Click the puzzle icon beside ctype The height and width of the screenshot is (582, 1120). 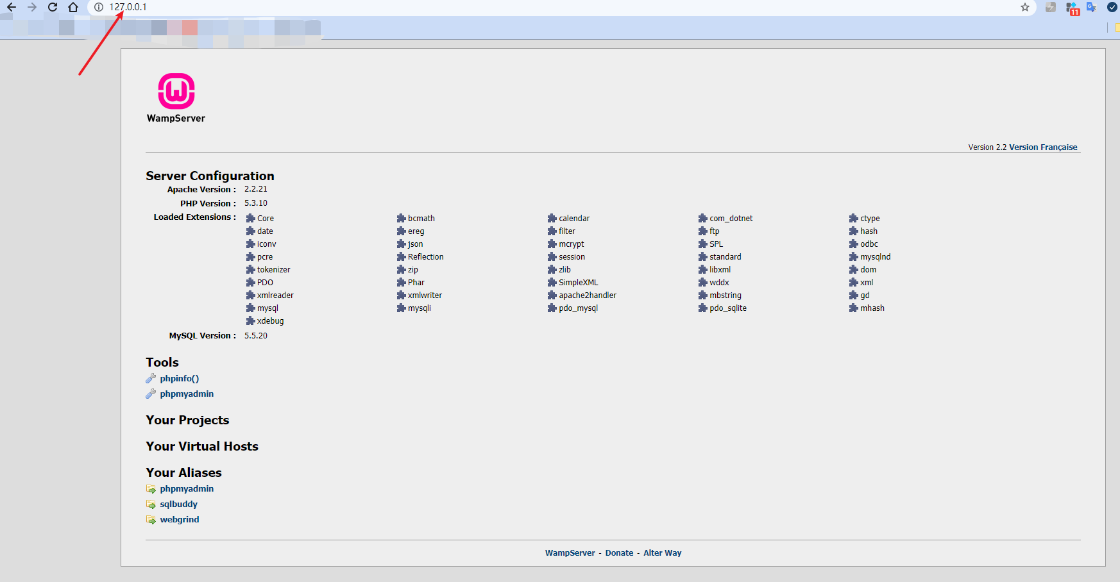854,218
